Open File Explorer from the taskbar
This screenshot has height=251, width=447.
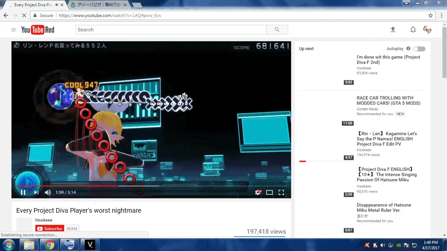tap(29, 245)
